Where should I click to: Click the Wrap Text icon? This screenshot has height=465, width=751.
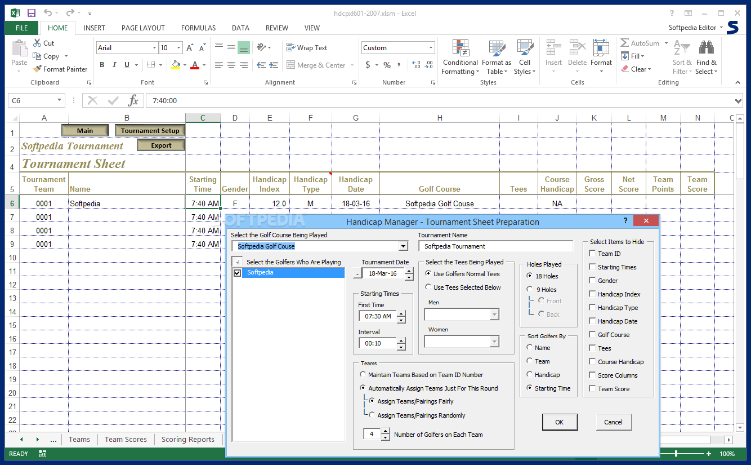290,47
